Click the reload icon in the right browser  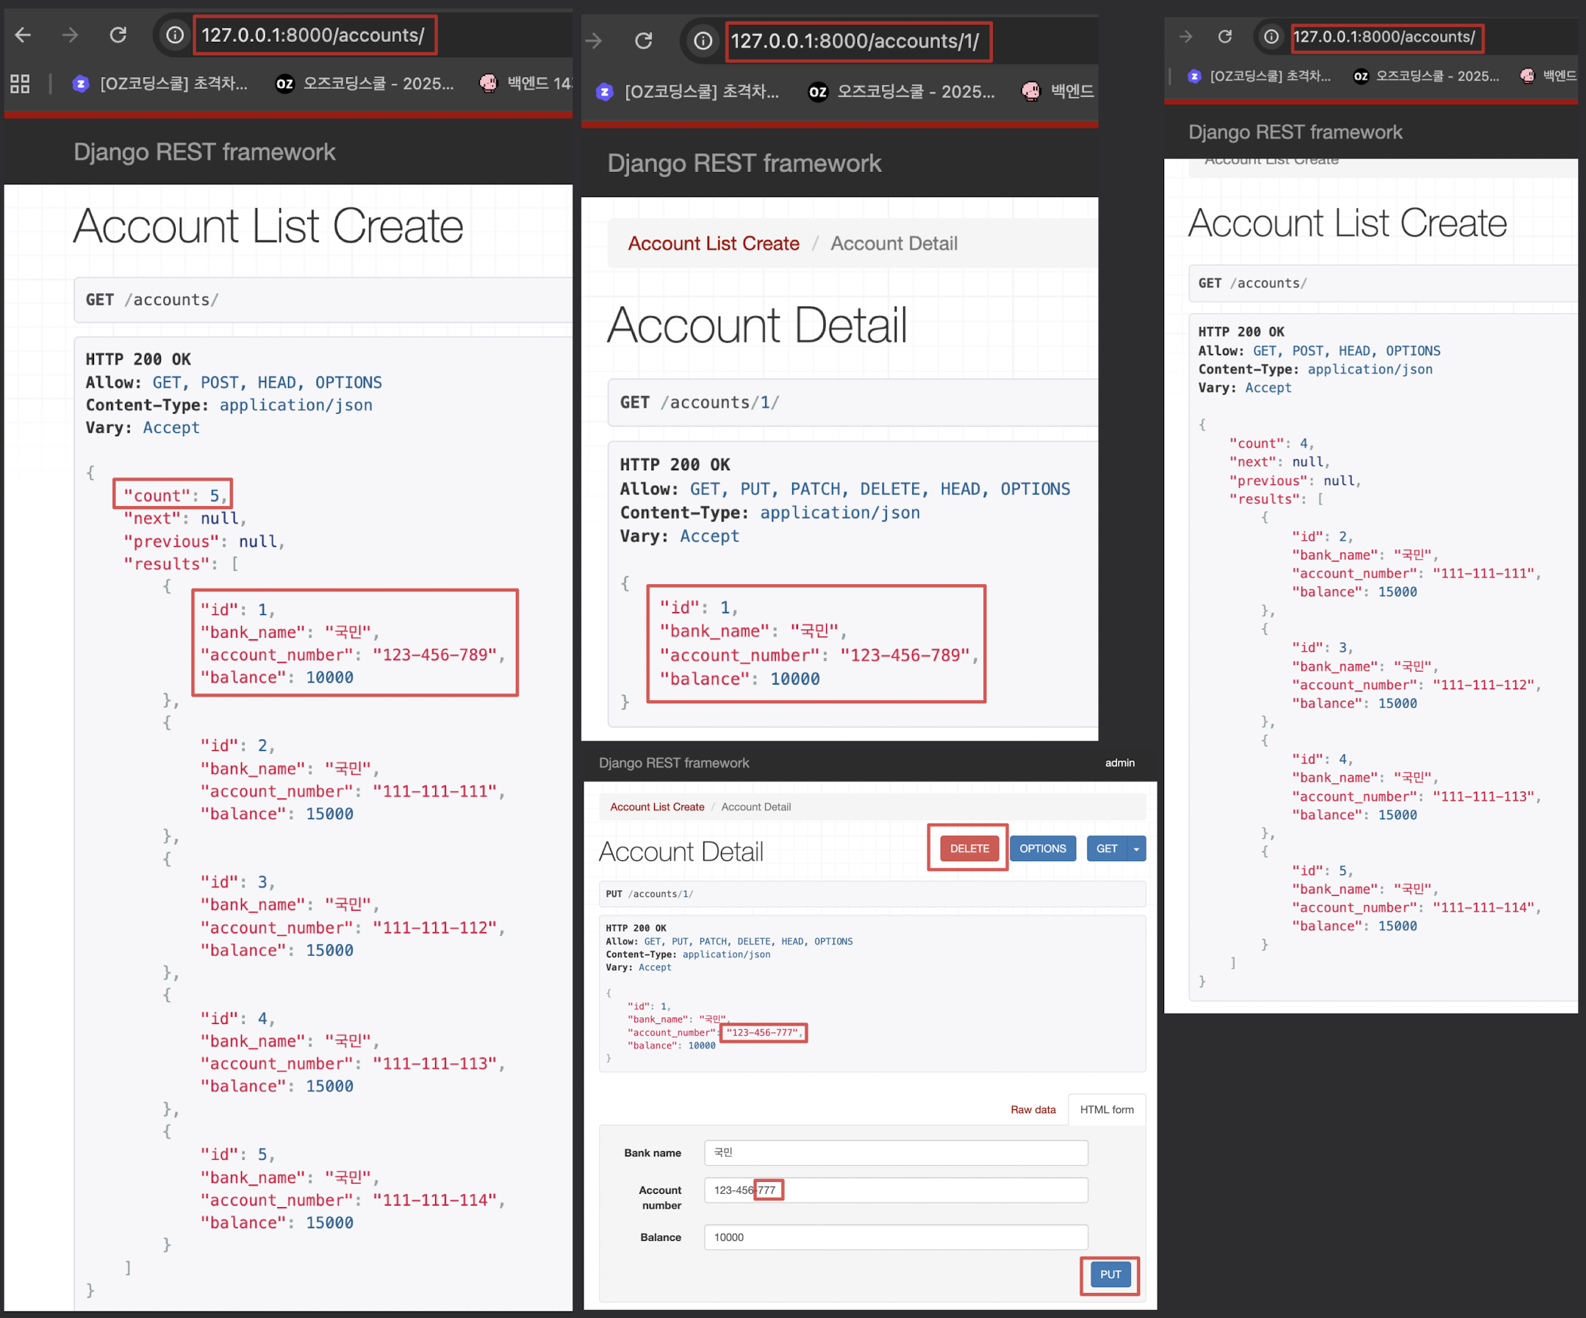tap(1225, 36)
